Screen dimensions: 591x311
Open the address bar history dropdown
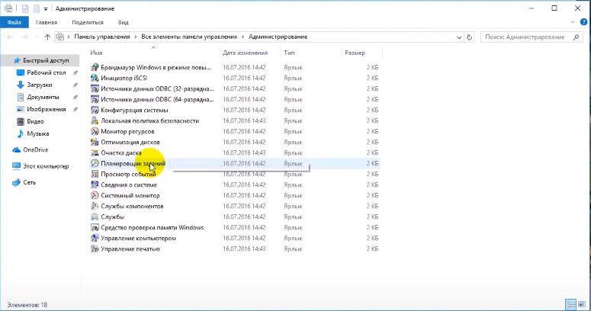(x=459, y=37)
